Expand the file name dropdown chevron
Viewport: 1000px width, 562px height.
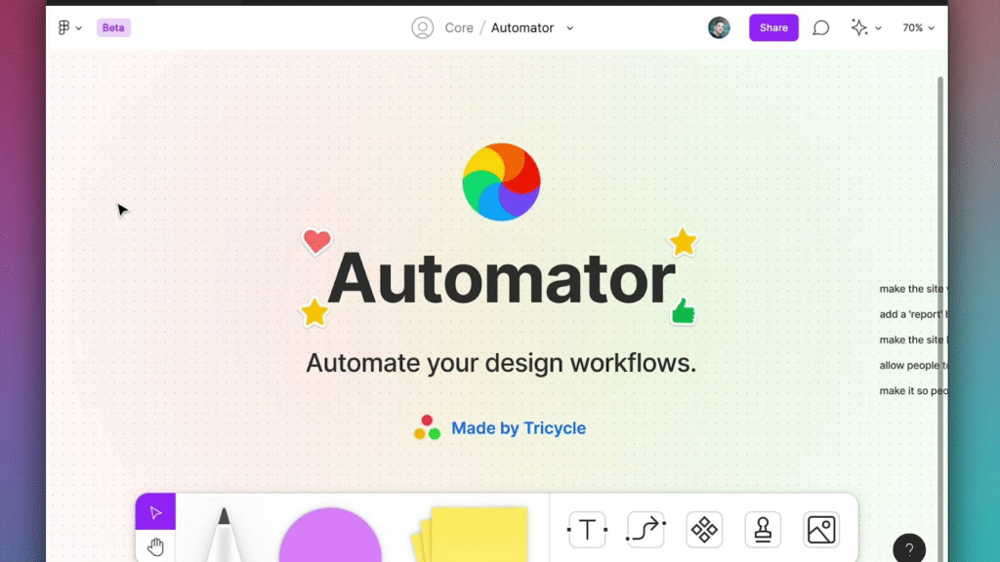pos(569,28)
